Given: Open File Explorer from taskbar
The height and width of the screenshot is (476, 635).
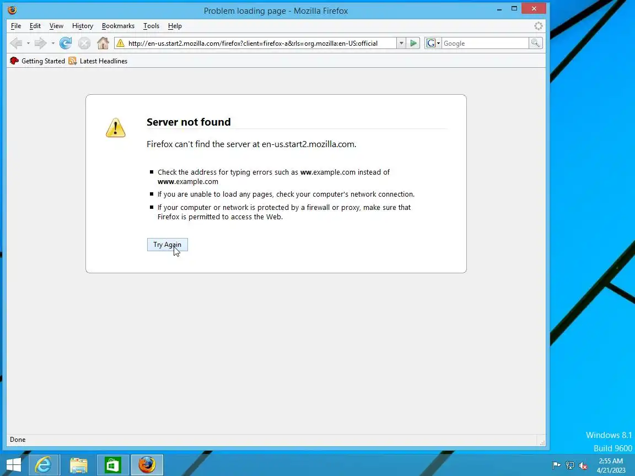Looking at the screenshot, I should click(x=79, y=464).
